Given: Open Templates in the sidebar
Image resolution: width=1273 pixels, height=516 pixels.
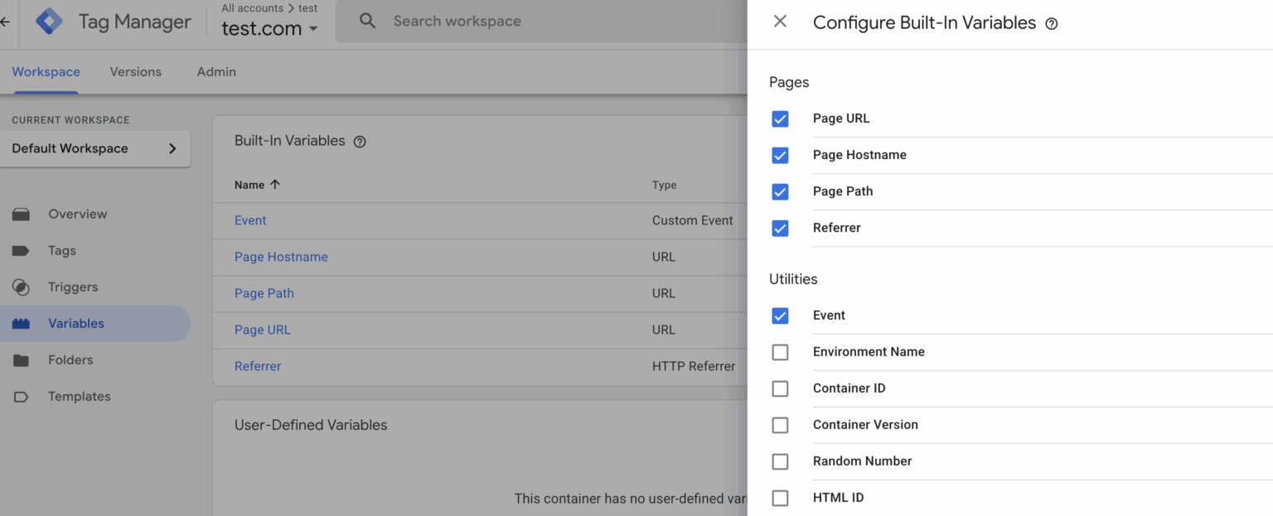Looking at the screenshot, I should (79, 396).
